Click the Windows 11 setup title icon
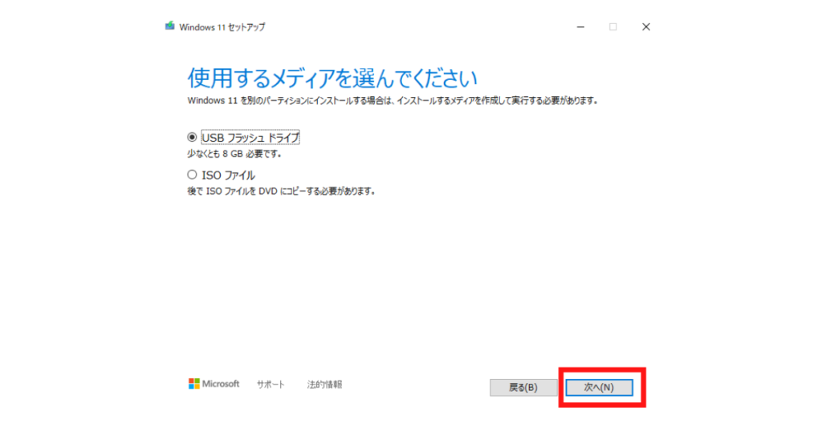 pyautogui.click(x=170, y=26)
